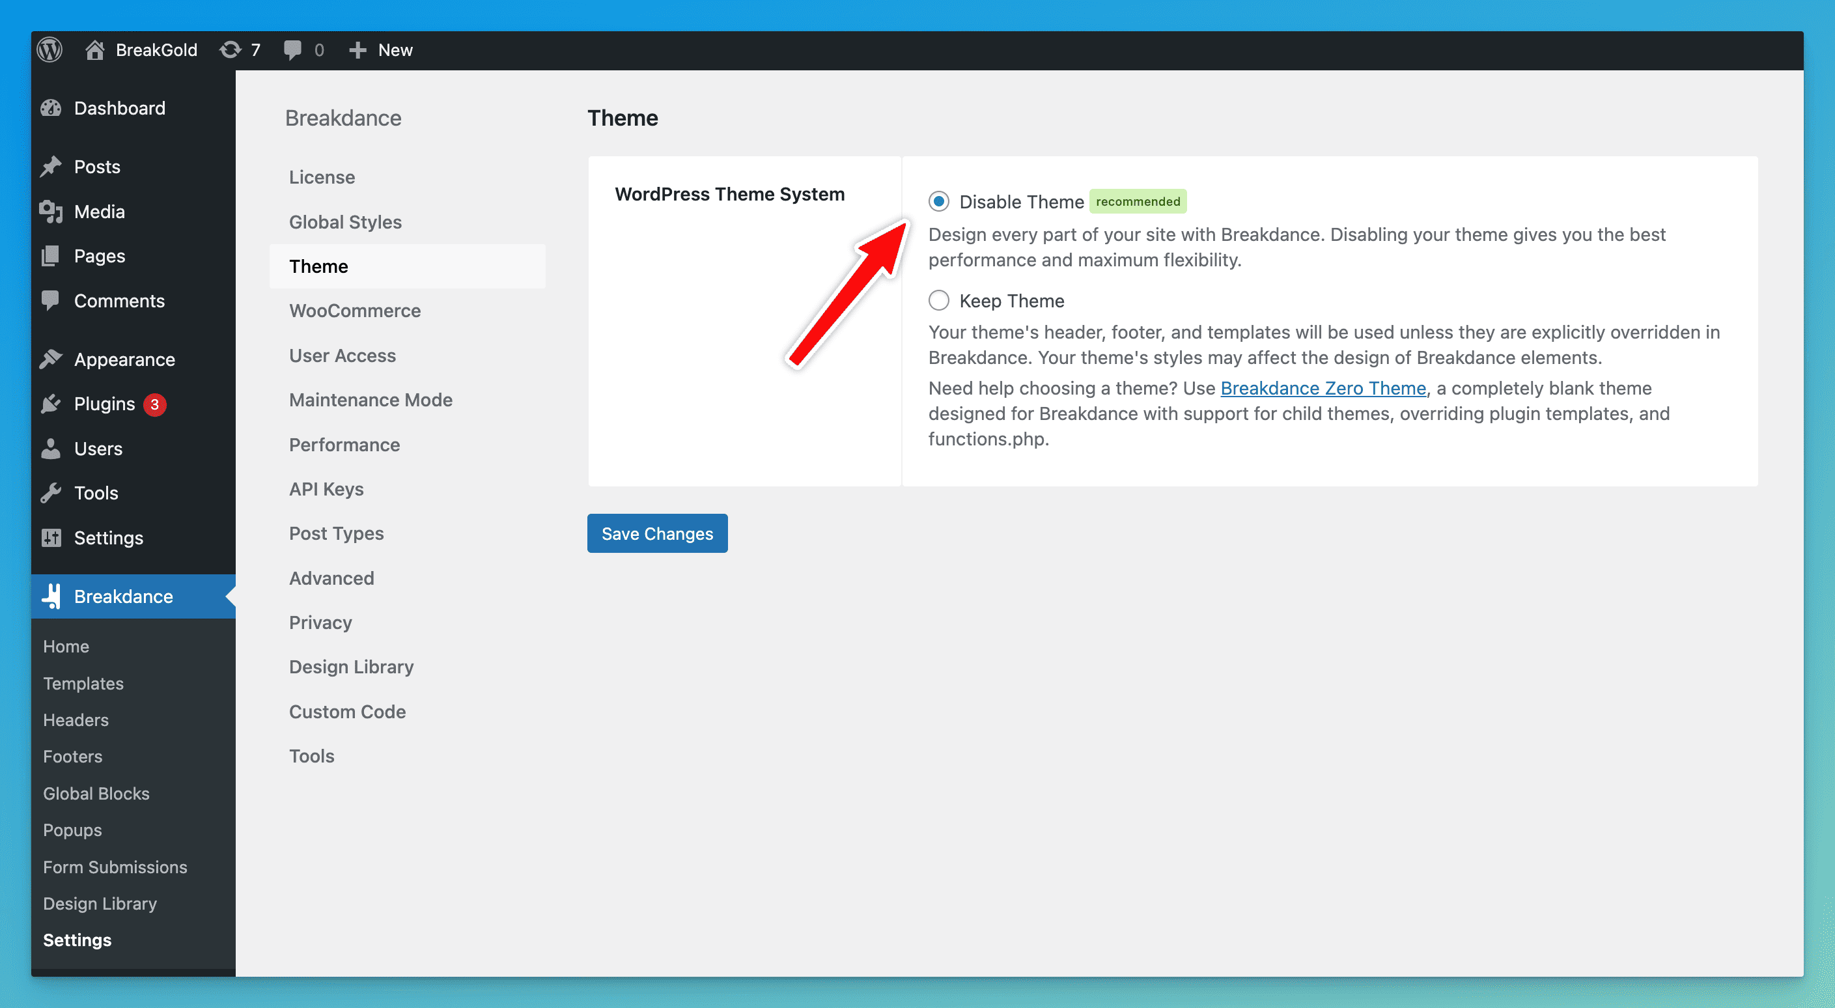Click the Settings sliders icon

click(x=51, y=538)
